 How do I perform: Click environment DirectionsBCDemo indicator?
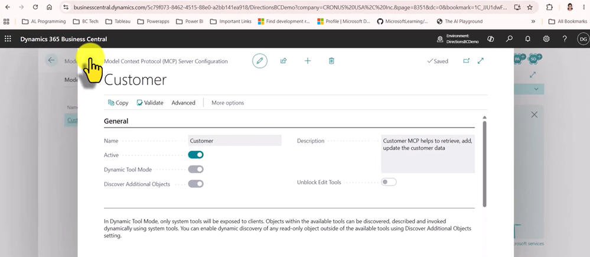[458, 39]
